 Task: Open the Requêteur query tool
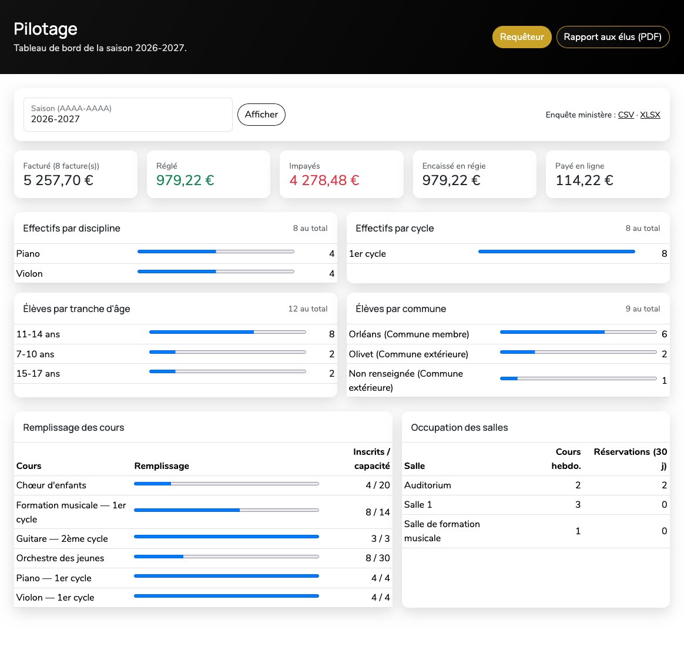pyautogui.click(x=522, y=37)
